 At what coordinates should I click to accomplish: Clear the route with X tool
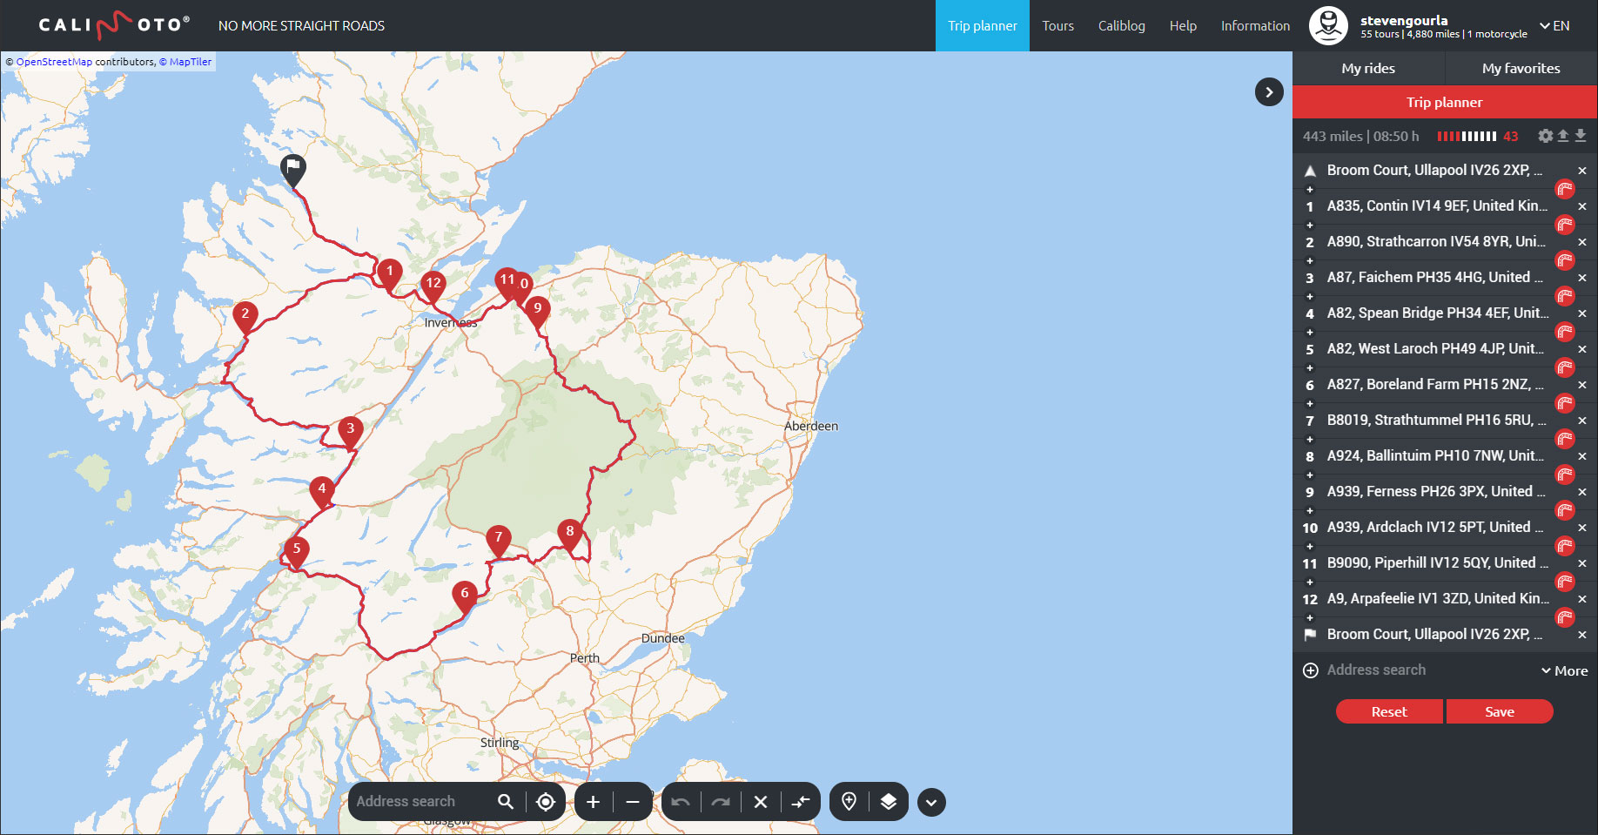(x=761, y=802)
